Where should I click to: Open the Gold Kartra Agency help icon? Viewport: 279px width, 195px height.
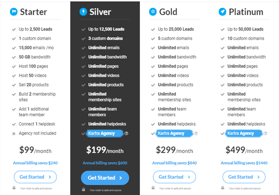pos(196,133)
